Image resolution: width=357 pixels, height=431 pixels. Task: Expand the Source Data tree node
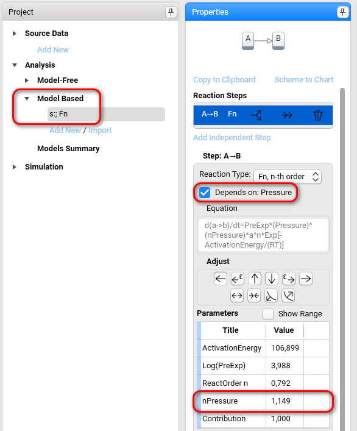point(15,34)
